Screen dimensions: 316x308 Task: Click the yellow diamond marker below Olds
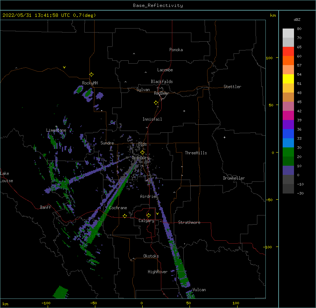pos(142,153)
